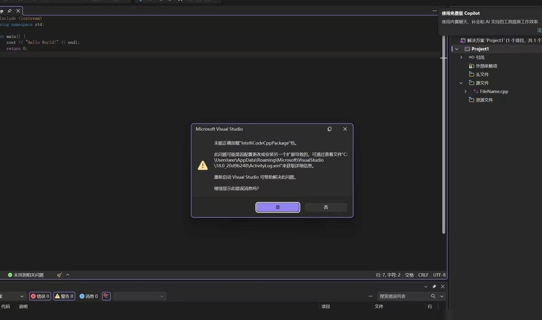Open the editor tab overflow menu (three dots)
The width and height of the screenshot is (542, 320).
[x=435, y=11]
